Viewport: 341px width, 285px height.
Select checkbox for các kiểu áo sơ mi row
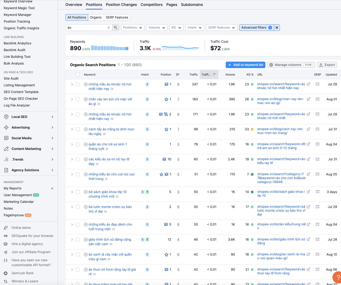point(78,159)
